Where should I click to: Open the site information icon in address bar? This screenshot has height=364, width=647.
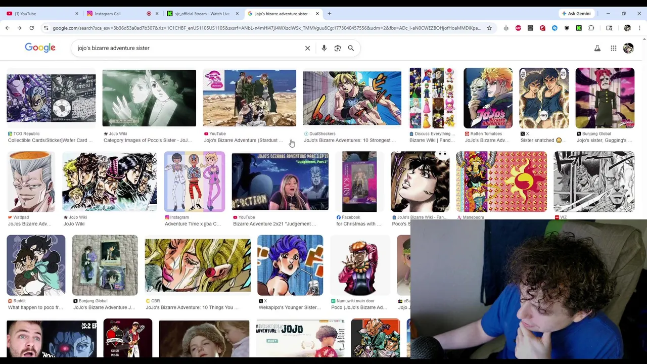[x=46, y=28]
